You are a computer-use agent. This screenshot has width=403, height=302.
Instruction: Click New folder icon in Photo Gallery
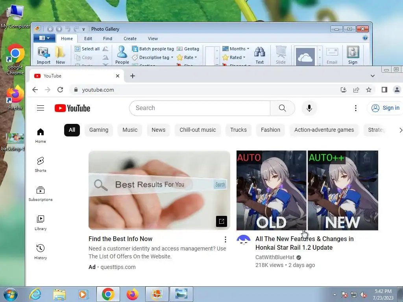pyautogui.click(x=60, y=55)
